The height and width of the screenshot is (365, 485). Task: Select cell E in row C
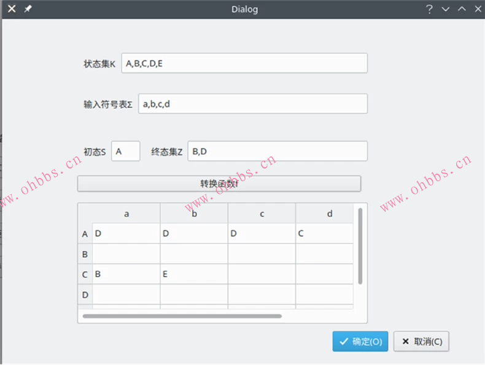(194, 274)
